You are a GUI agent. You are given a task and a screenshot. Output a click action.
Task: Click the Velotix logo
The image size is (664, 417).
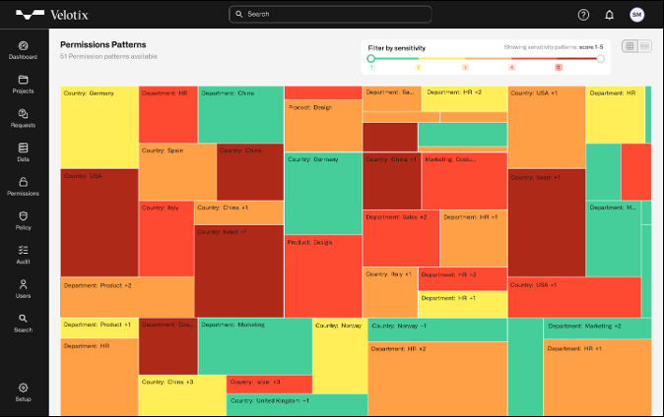tap(52, 15)
